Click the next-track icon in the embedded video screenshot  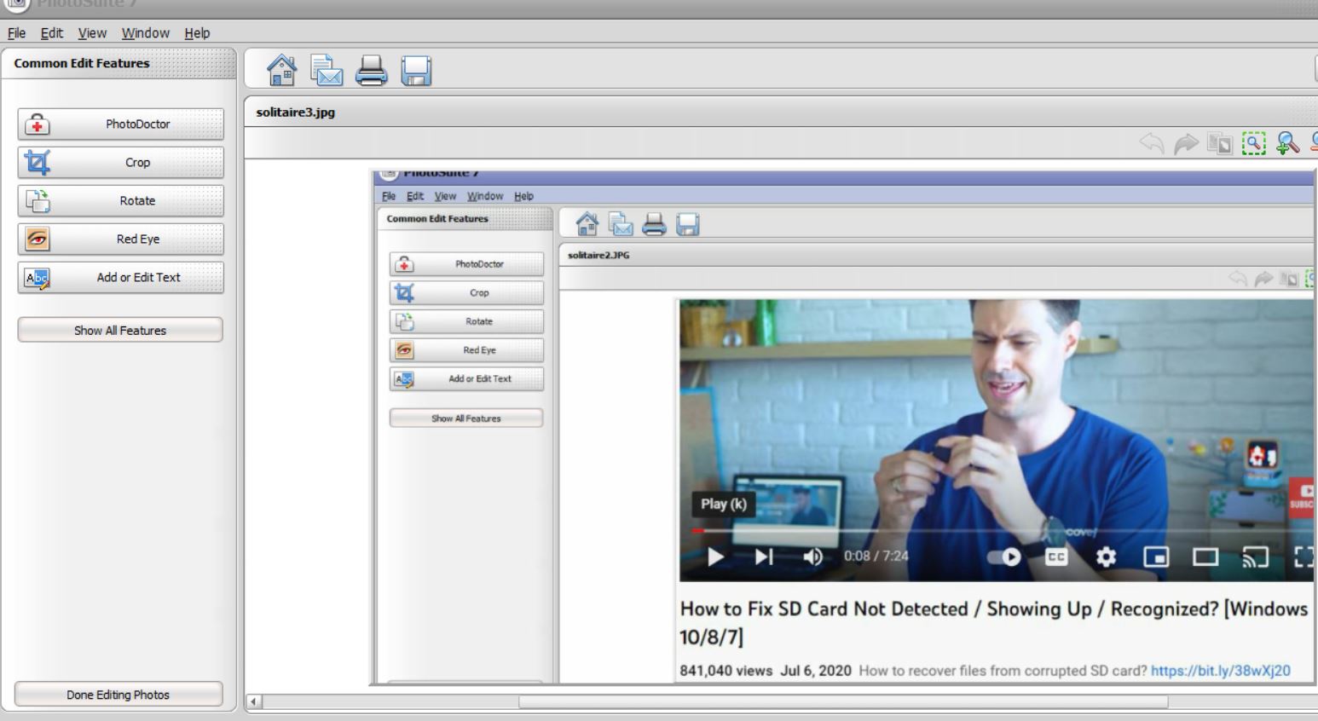point(764,557)
